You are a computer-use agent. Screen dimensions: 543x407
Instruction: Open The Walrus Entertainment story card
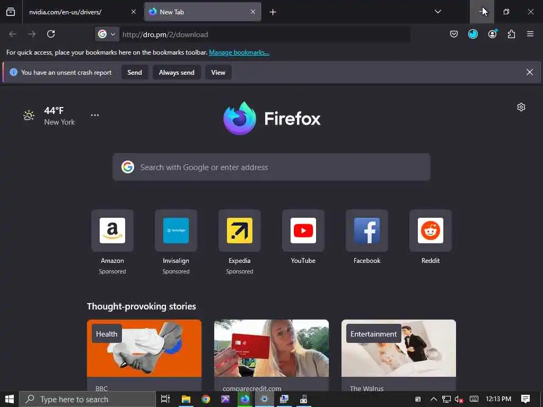point(399,355)
